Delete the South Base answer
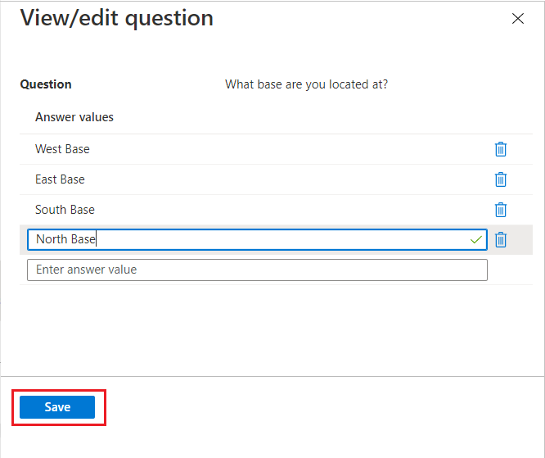The image size is (545, 458). point(501,210)
